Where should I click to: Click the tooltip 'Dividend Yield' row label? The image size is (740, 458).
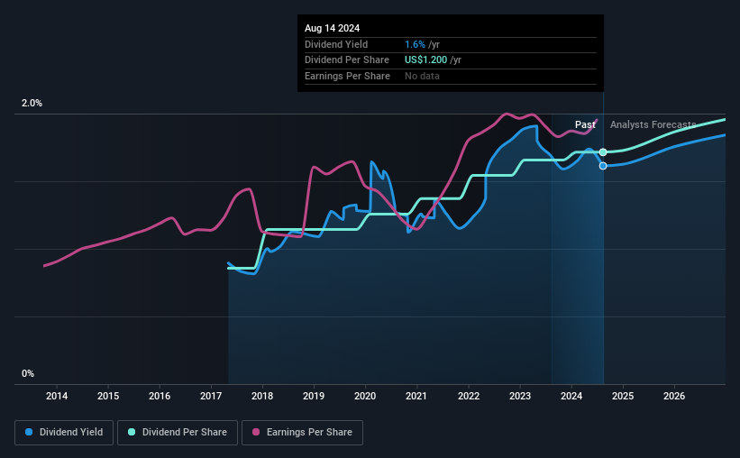336,44
